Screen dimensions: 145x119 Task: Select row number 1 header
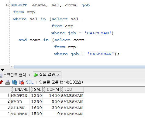coord(5,95)
